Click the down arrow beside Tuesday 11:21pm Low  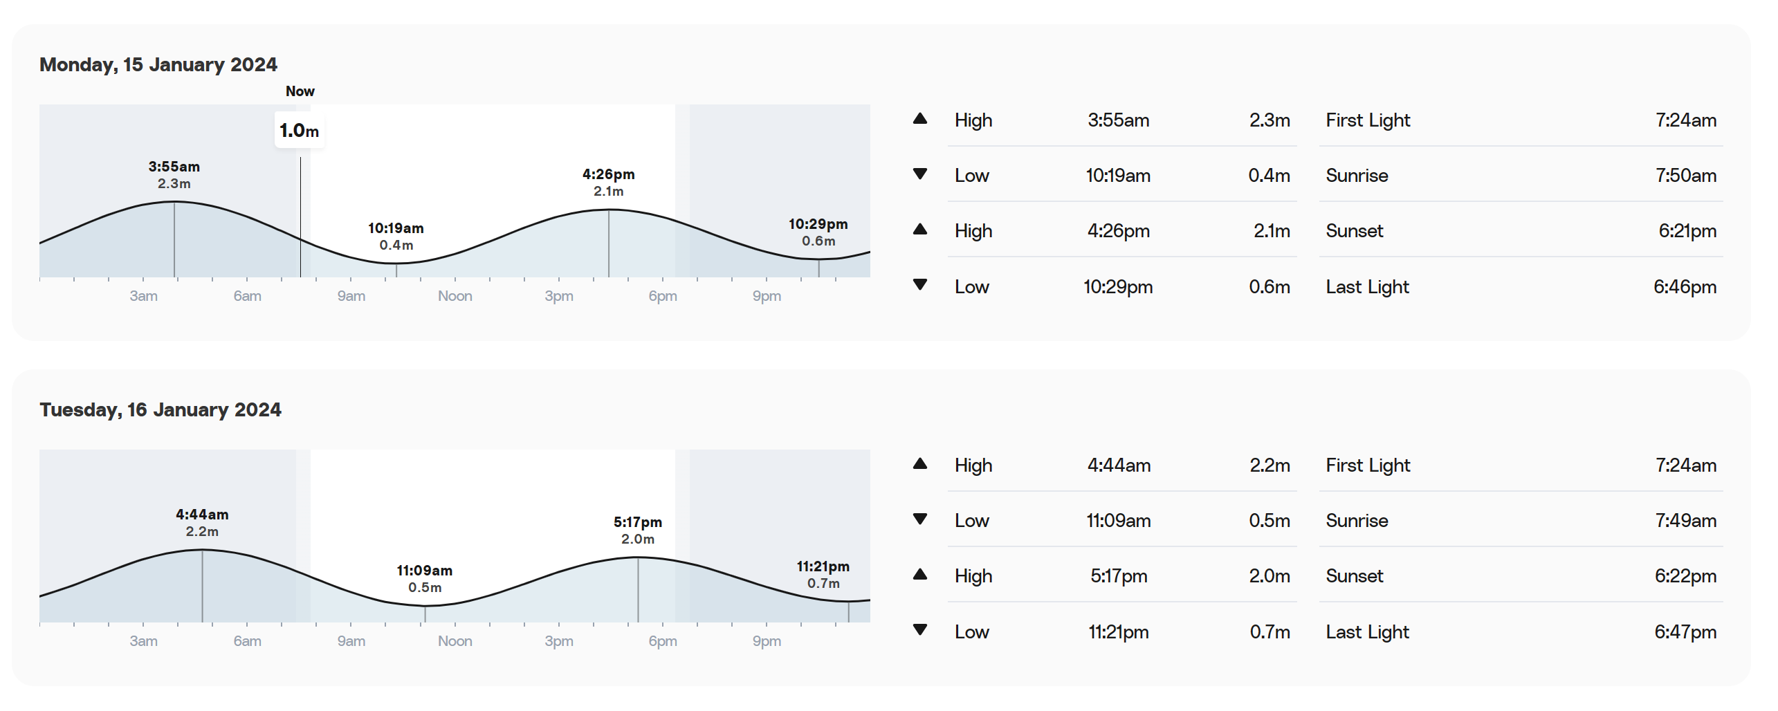[x=919, y=629]
